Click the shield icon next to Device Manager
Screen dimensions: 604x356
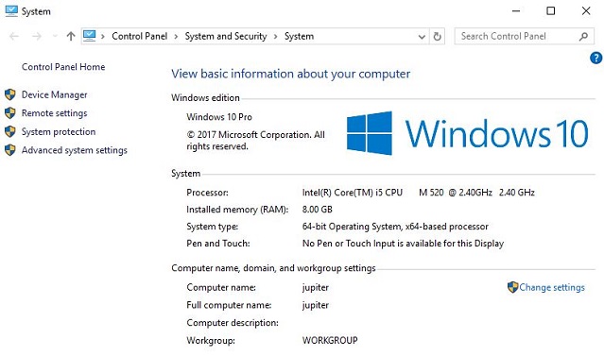point(10,94)
